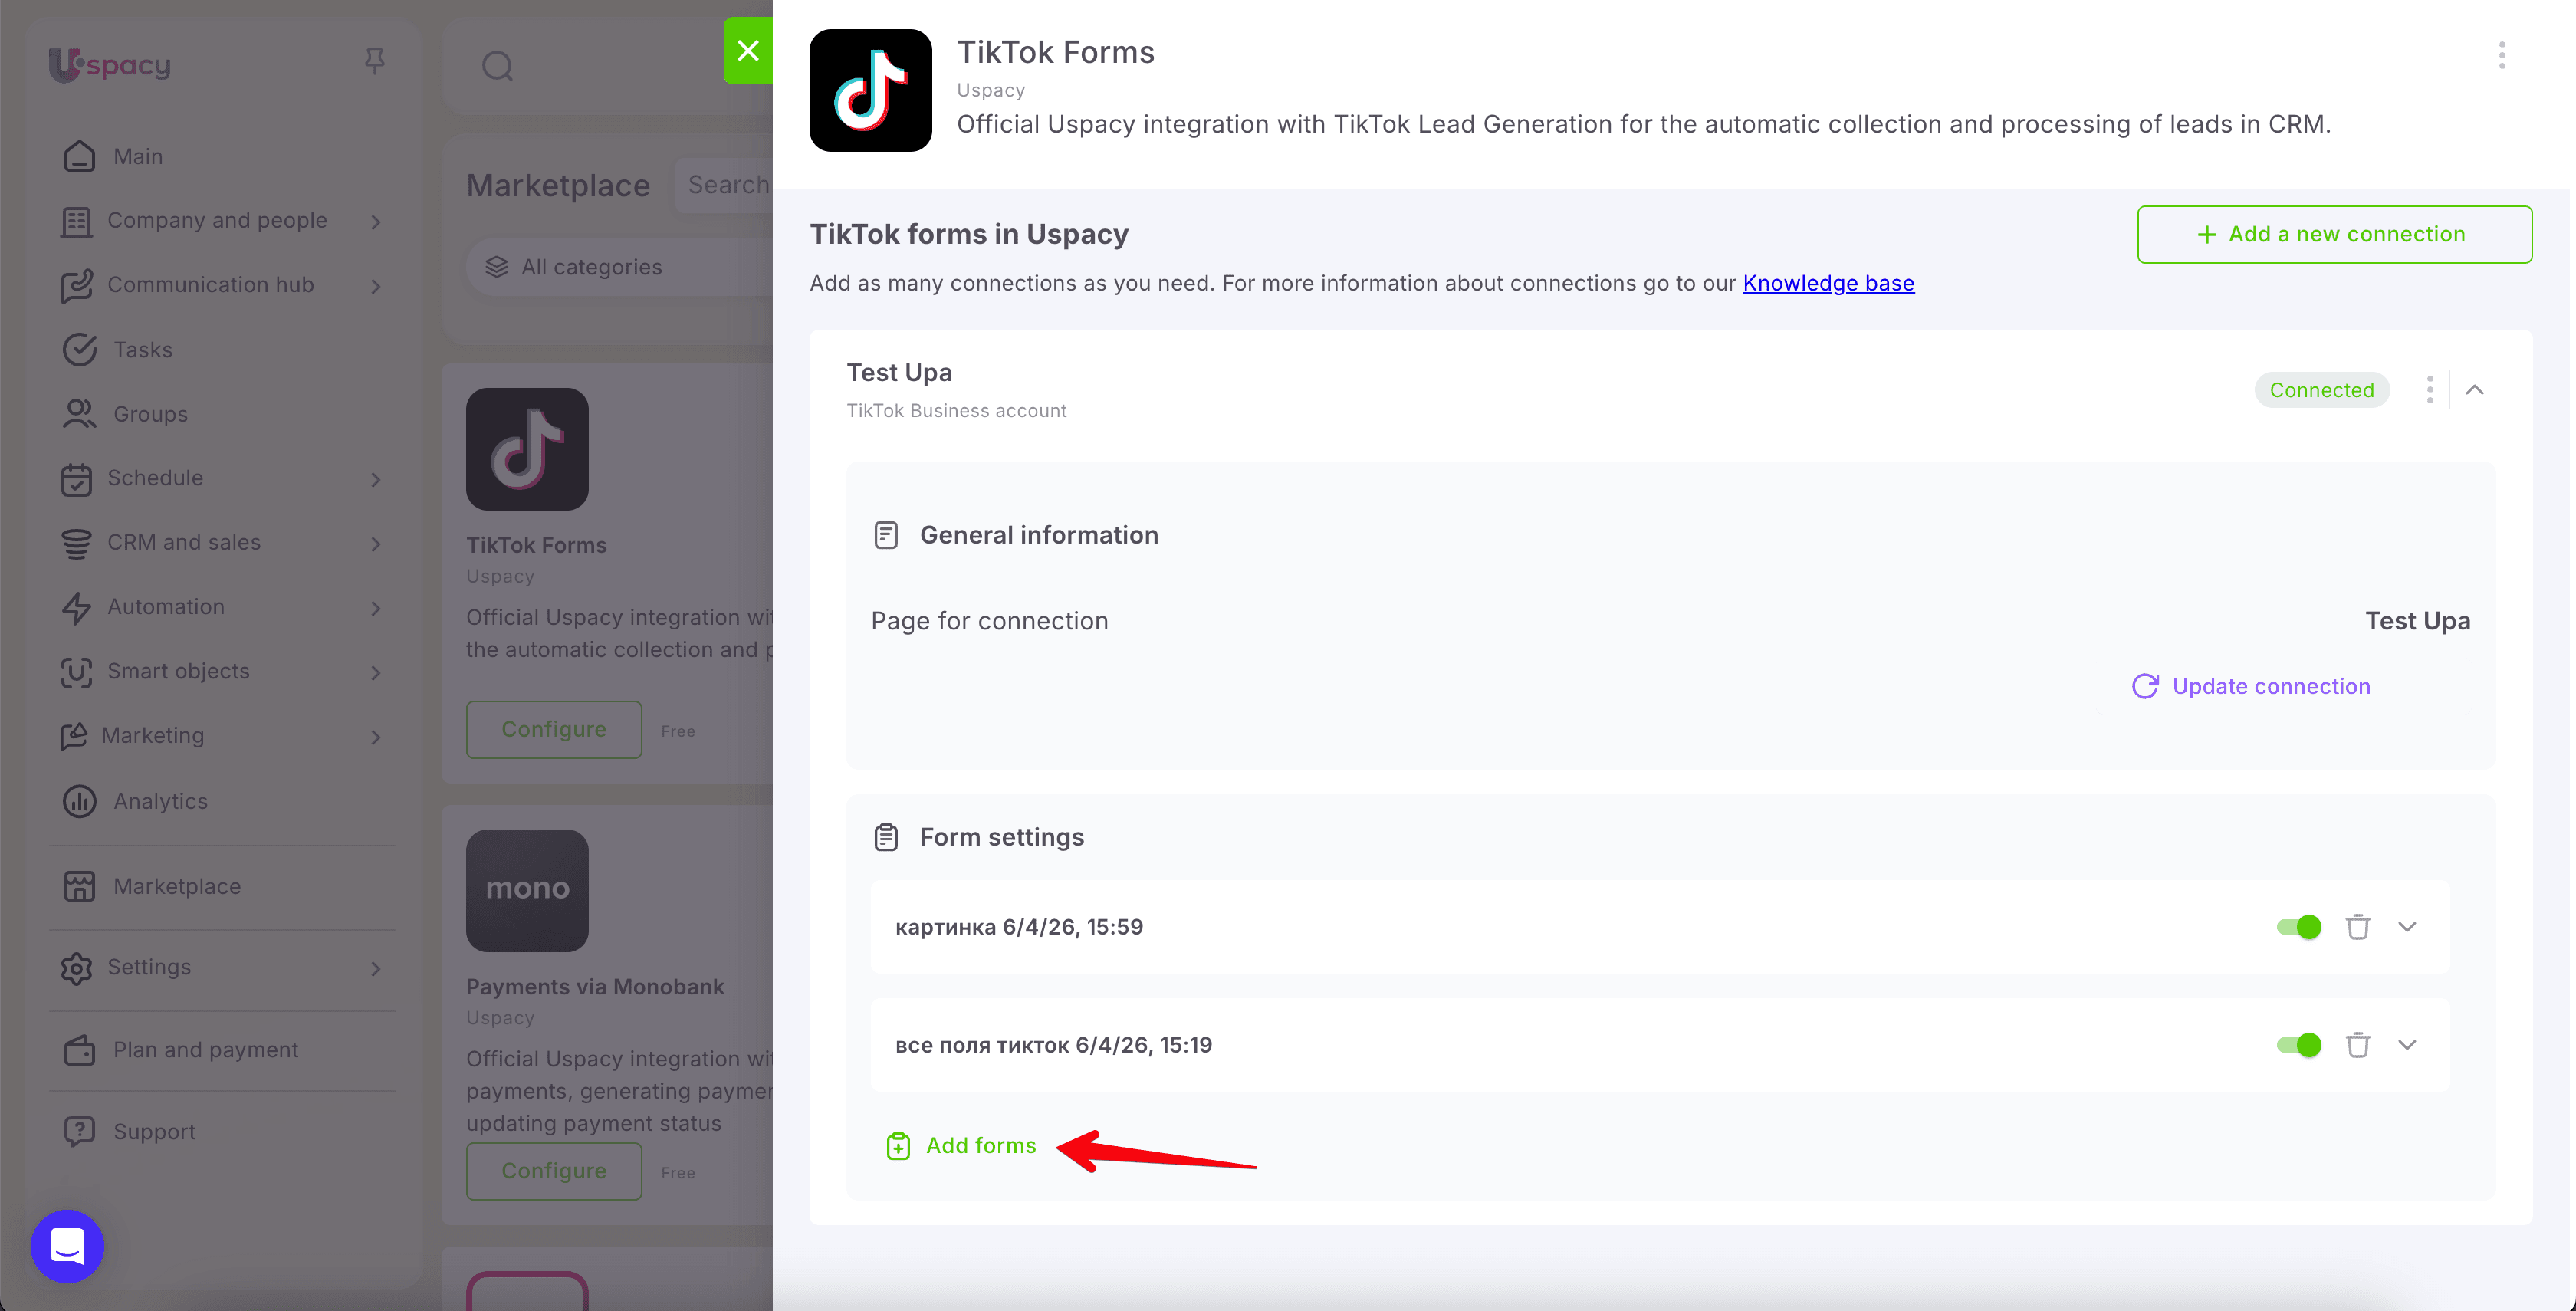Click the Automation lightning icon
The height and width of the screenshot is (1311, 2576).
click(x=77, y=608)
